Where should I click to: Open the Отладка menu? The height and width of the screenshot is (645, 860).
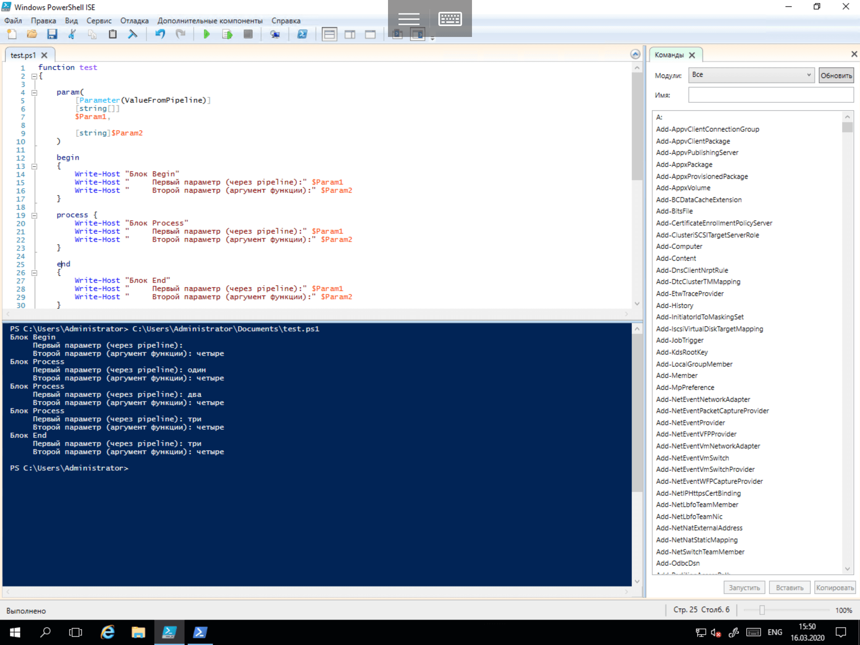click(x=134, y=20)
